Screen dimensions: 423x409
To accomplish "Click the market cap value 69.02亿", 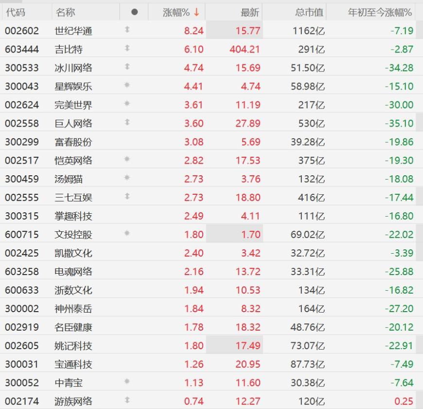I will click(308, 235).
